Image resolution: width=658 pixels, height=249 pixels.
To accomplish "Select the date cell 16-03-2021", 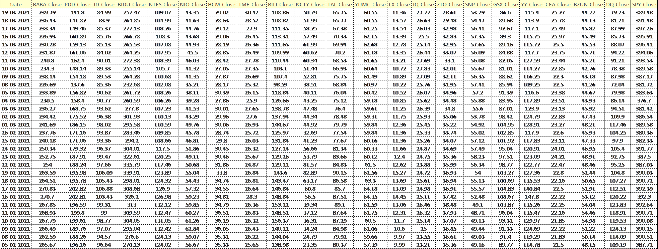I will click(16, 36).
